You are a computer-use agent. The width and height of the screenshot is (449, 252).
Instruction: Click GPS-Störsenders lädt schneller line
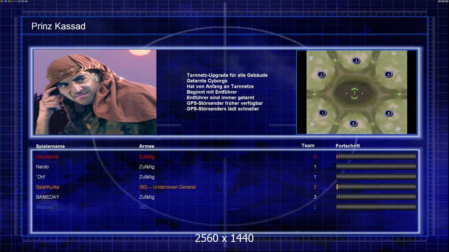click(223, 109)
